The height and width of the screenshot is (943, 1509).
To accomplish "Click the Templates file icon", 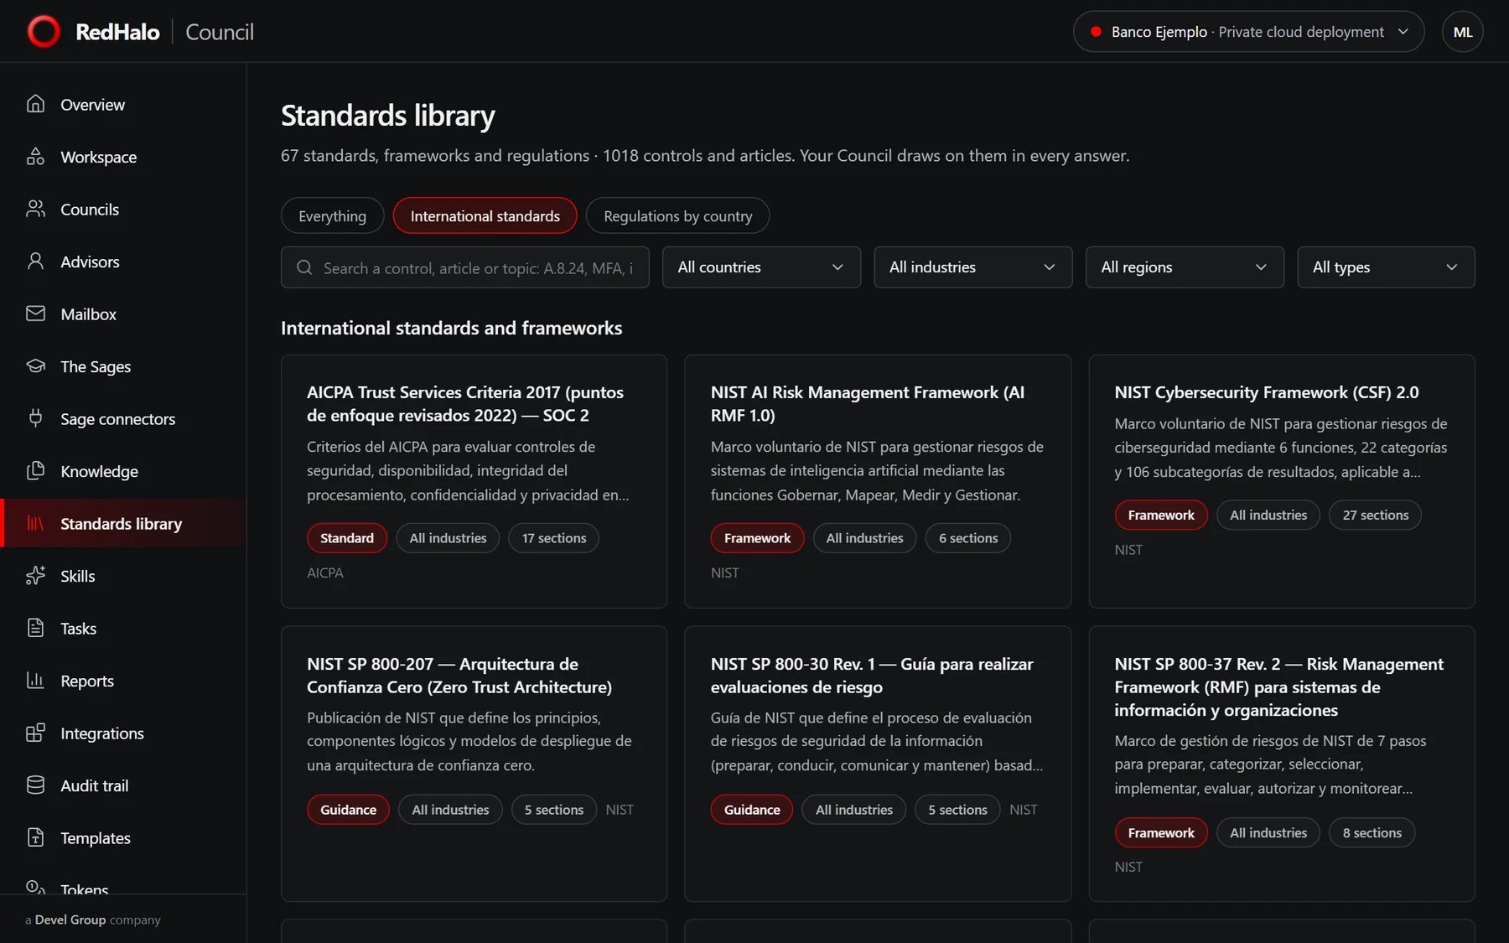I will point(35,837).
